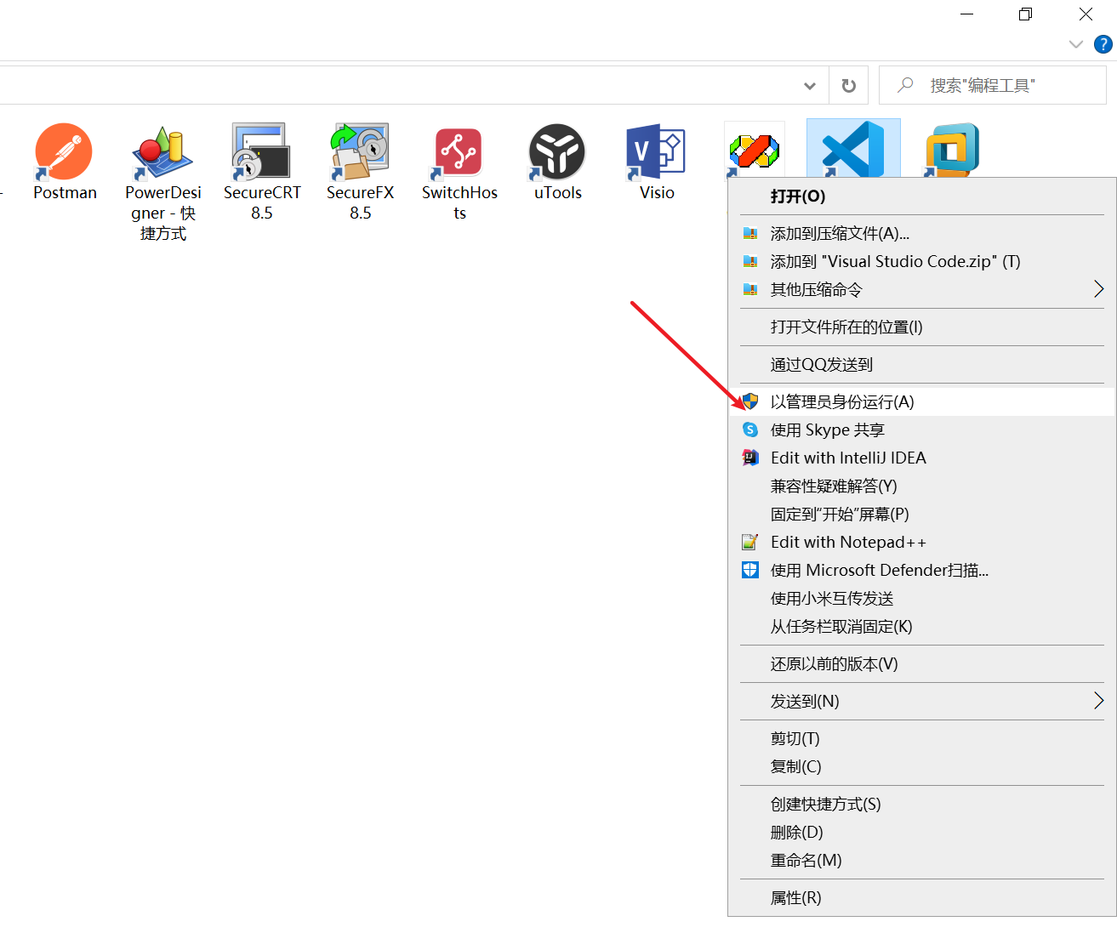The image size is (1117, 950).
Task: Click the 搜索"编程工具" search field
Action: [993, 85]
